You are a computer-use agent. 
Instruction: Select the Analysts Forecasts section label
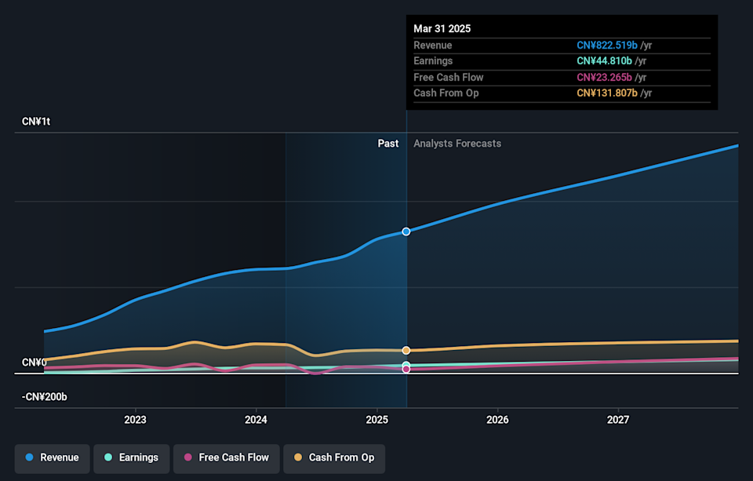(457, 144)
